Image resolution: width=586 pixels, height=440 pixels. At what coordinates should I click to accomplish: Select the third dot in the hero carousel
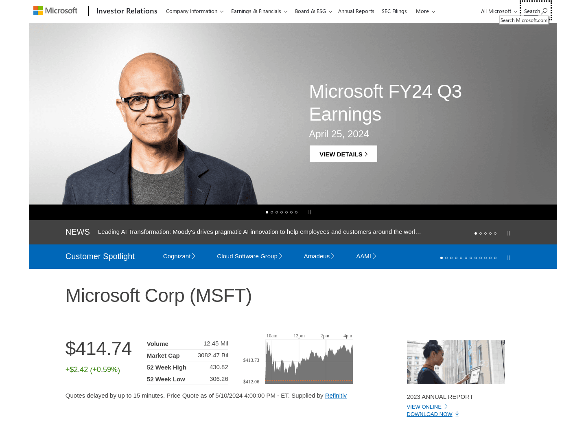pyautogui.click(x=277, y=212)
